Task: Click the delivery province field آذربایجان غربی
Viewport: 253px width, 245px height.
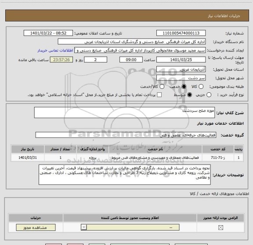Action: point(181,69)
